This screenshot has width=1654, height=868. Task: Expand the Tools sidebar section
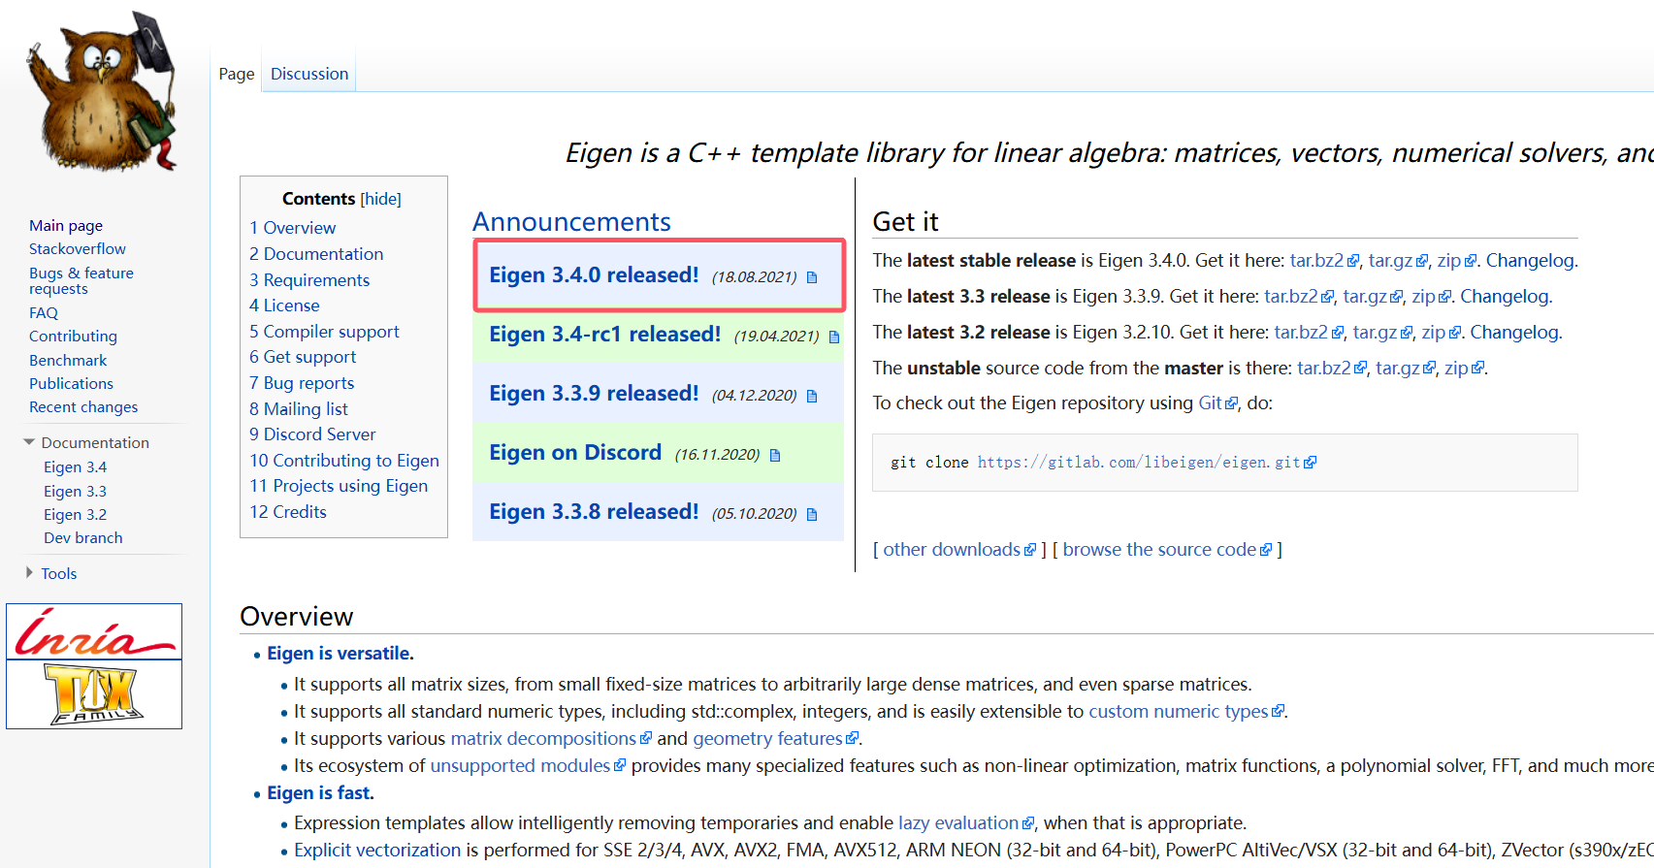pos(29,573)
